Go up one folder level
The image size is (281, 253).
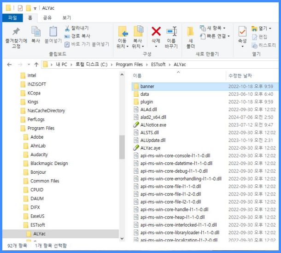tap(36, 65)
